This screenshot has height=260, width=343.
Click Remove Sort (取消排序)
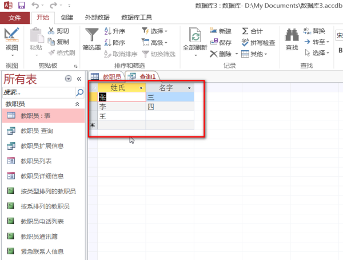pyautogui.click(x=121, y=54)
